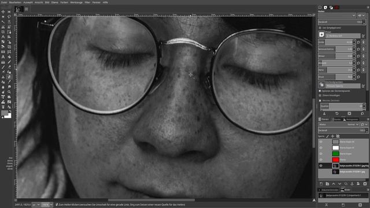Viewport: 370px width, 208px height.
Task: Select the Scissors select tool
Action: pyautogui.click(x=3, y=27)
